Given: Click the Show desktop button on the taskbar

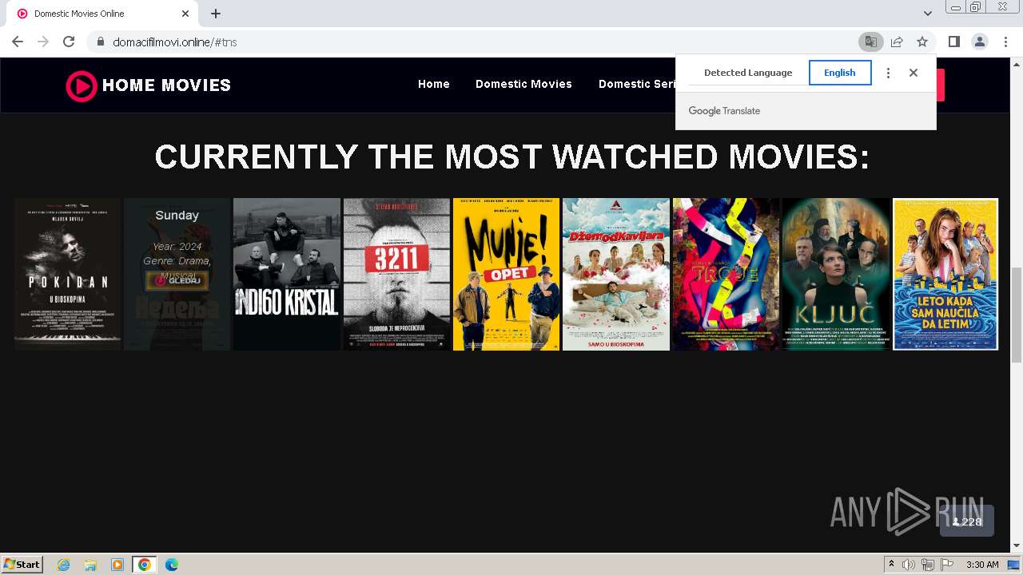Looking at the screenshot, I should [1014, 565].
